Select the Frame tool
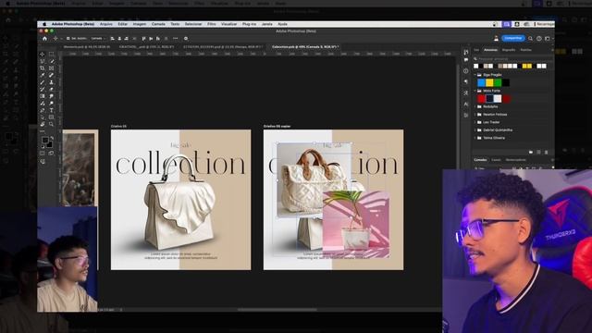Screen dimensions: 592x333 click(52, 68)
